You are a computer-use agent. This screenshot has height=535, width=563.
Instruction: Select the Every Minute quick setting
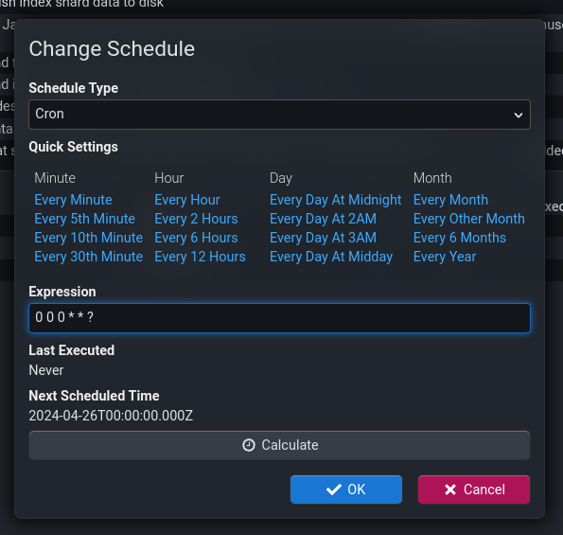click(x=73, y=200)
